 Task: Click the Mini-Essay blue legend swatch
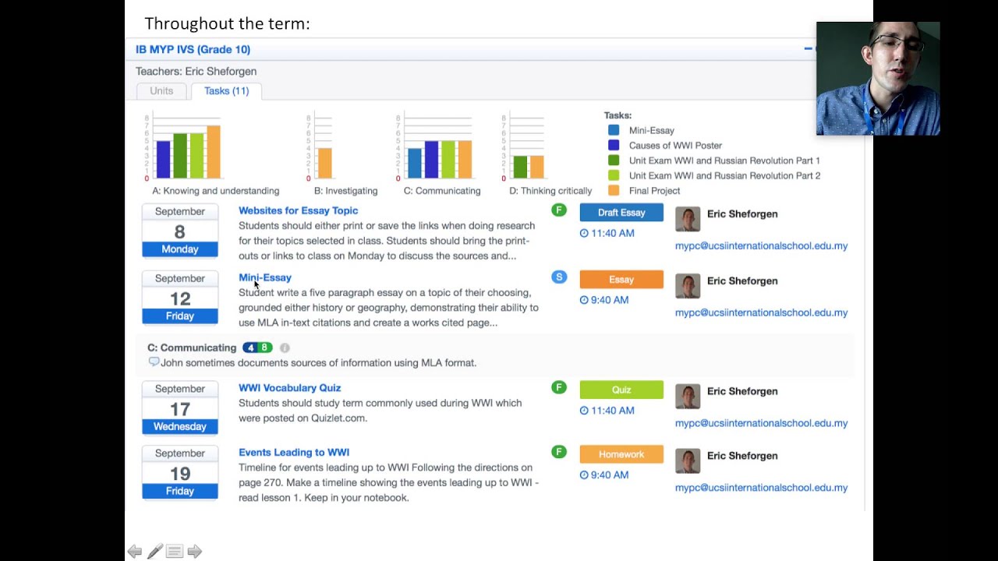click(614, 131)
